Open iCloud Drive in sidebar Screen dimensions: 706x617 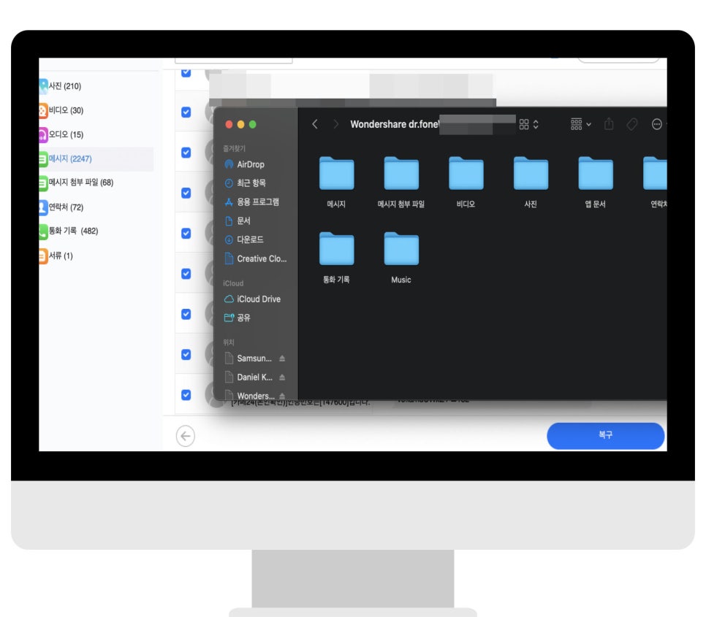coord(252,299)
